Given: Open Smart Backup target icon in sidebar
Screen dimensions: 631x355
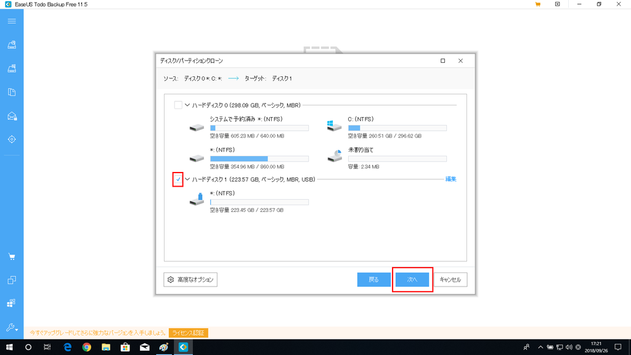Looking at the screenshot, I should pos(12,139).
